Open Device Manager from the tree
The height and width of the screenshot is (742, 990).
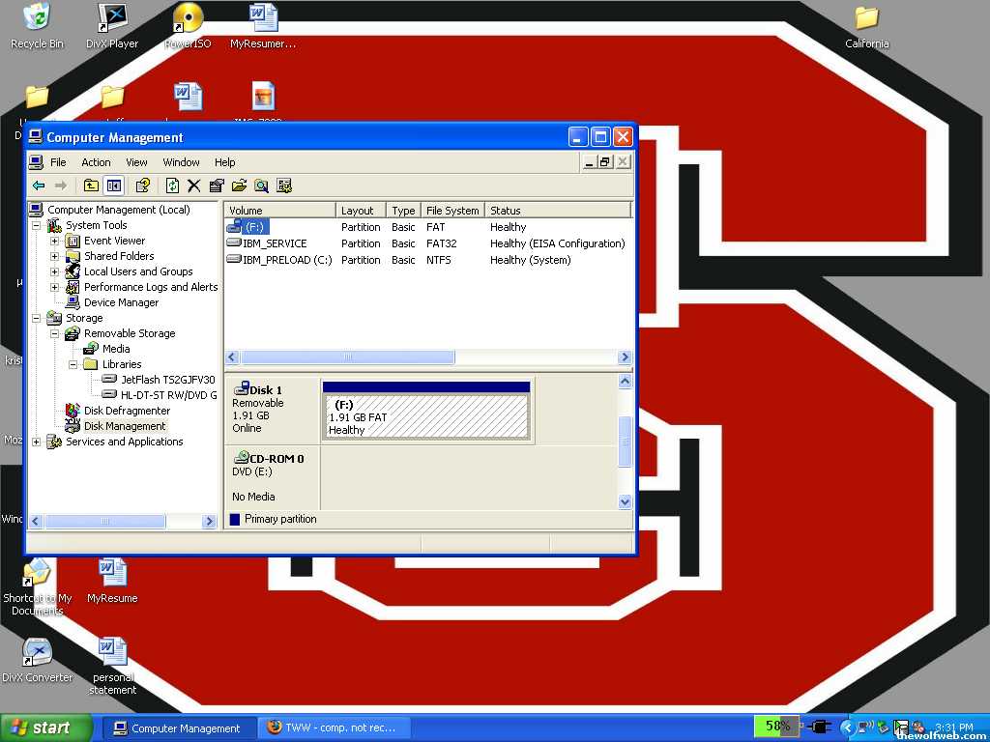[x=121, y=302]
